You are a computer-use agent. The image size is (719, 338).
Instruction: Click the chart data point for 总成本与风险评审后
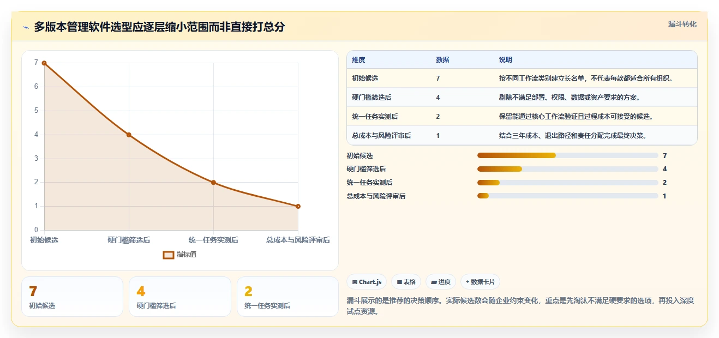[x=298, y=206]
